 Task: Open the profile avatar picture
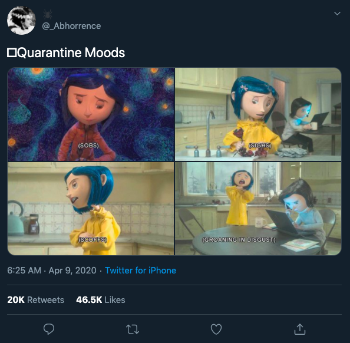(x=21, y=20)
